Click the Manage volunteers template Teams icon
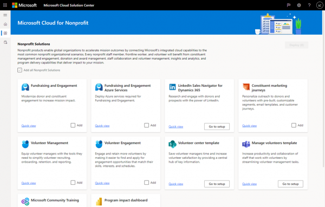 (246, 144)
